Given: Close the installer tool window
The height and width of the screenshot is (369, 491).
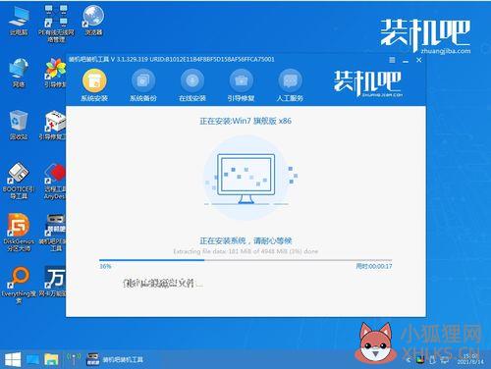Looking at the screenshot, I should tap(419, 60).
